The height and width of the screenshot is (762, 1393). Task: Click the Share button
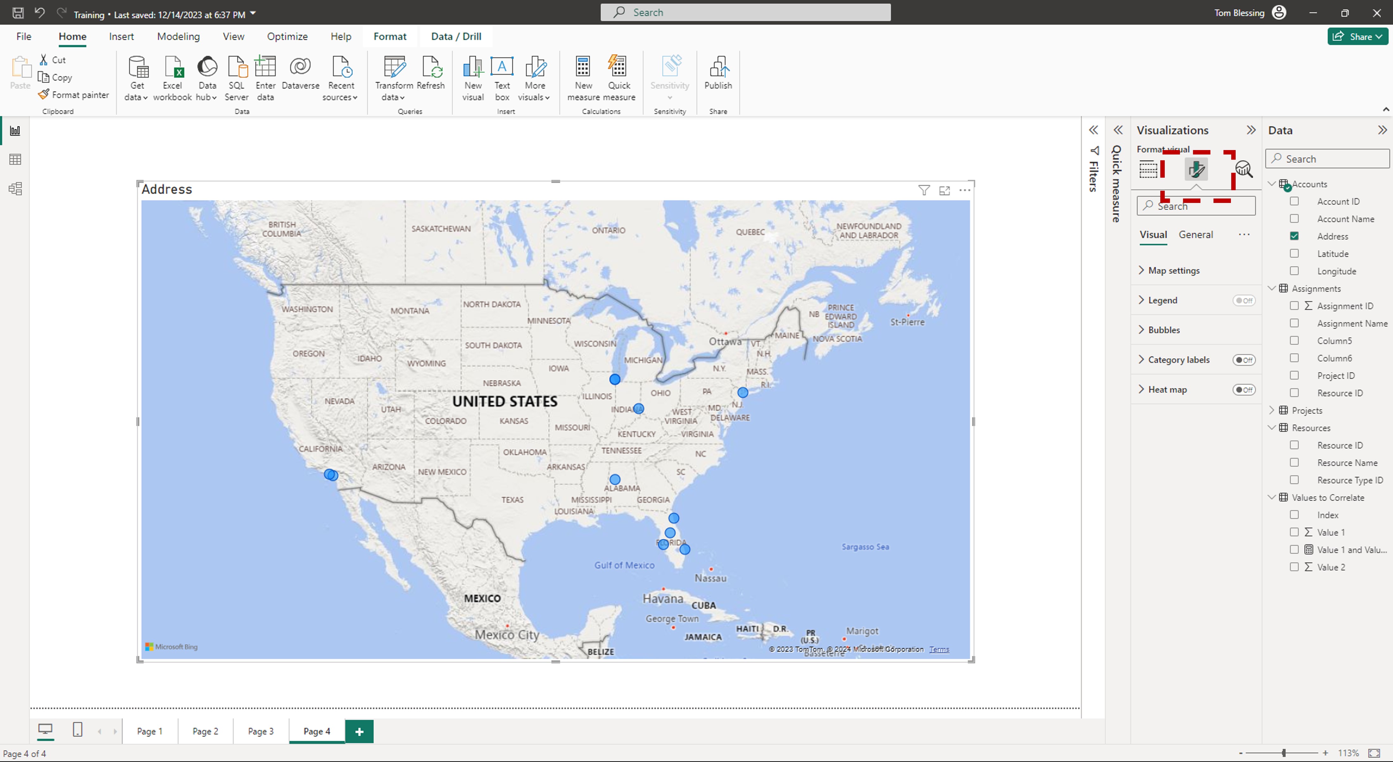point(1357,36)
